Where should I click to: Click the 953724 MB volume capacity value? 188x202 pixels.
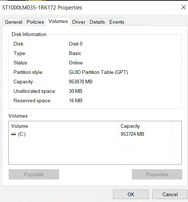click(x=132, y=134)
